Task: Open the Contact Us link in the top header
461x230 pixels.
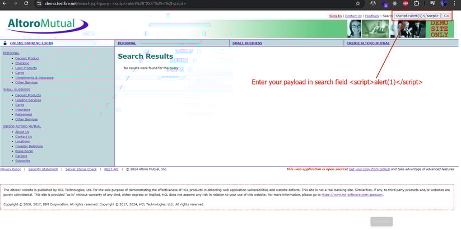Action: pos(353,16)
